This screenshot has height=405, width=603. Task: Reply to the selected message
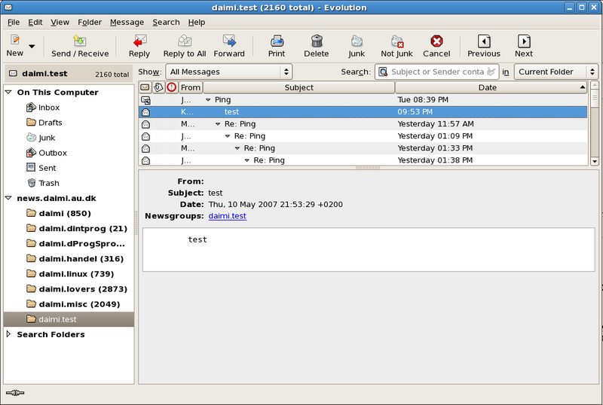click(139, 41)
